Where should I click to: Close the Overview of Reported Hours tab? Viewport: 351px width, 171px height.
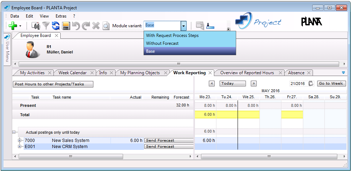[x=280, y=73]
